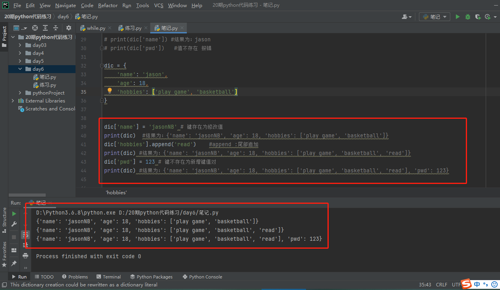500x290 pixels.
Task: Click the Sogou input method S icon
Action: coord(467,284)
